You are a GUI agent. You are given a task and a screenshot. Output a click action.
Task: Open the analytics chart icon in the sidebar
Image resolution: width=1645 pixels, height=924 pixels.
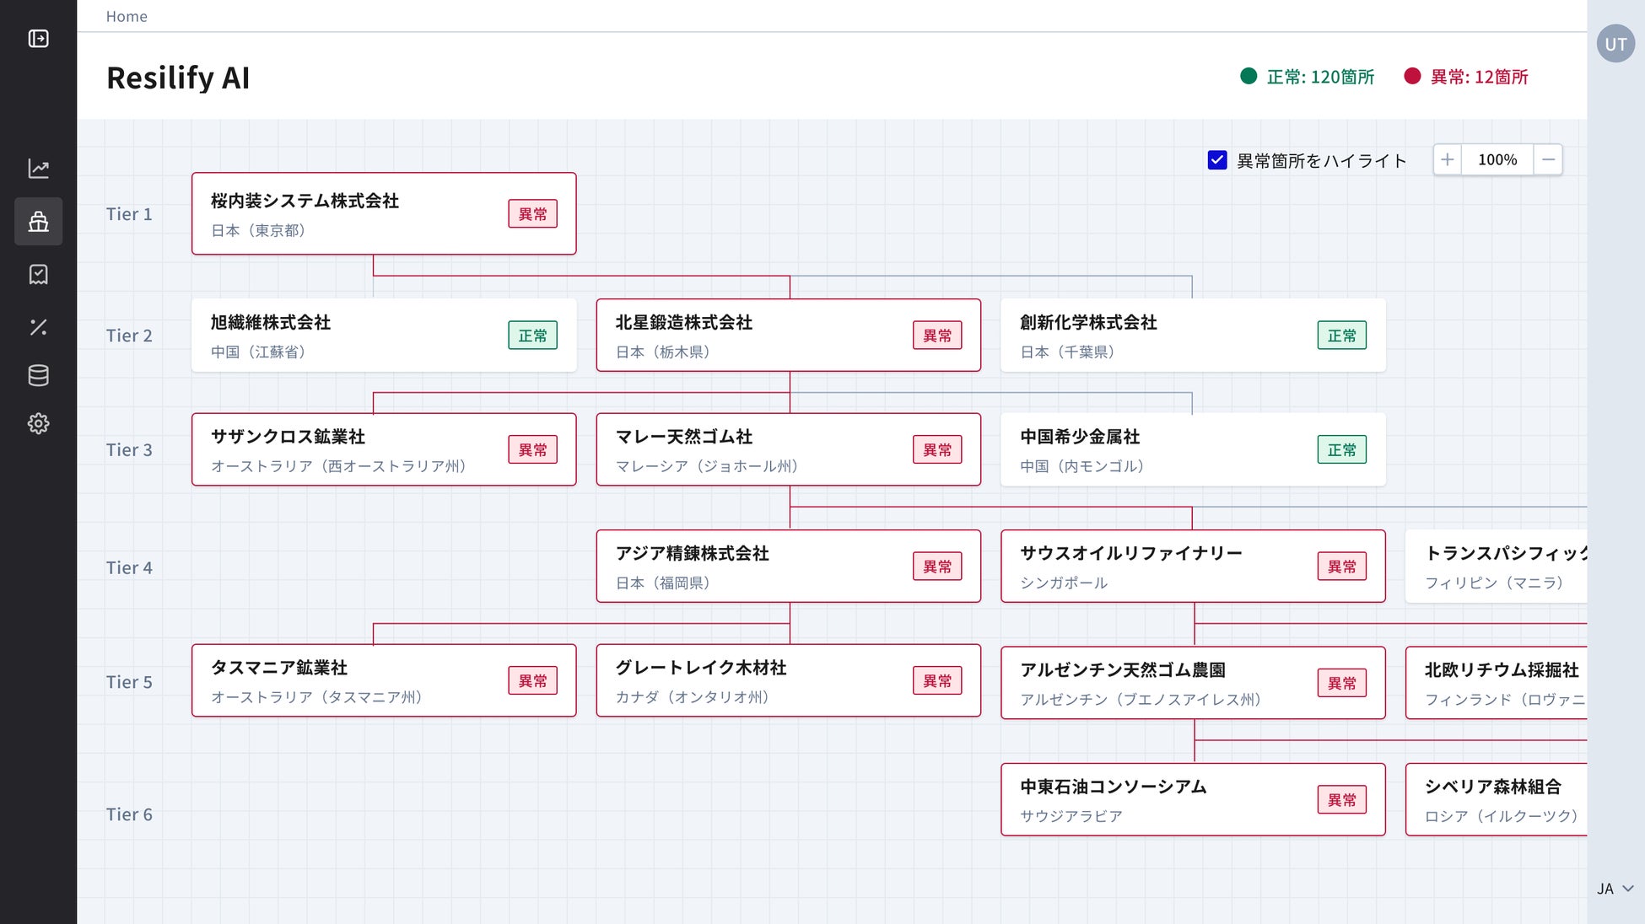[x=38, y=169]
